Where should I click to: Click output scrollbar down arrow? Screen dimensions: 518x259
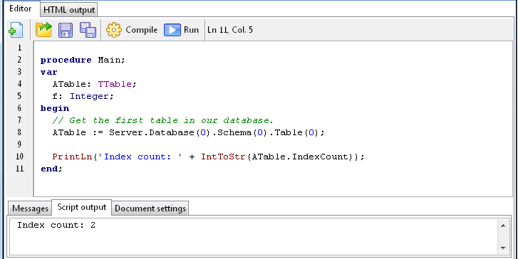click(x=503, y=248)
